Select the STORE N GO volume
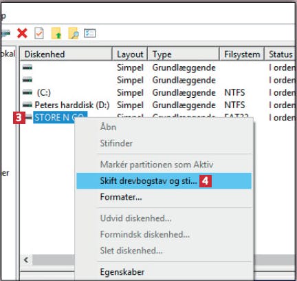 [x=60, y=117]
